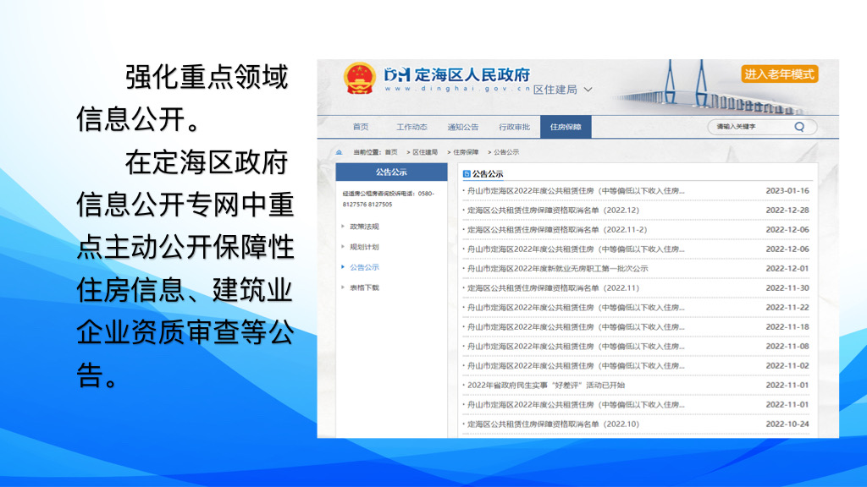
Task: Click 区住建局 in the breadcrumb path
Action: click(425, 152)
